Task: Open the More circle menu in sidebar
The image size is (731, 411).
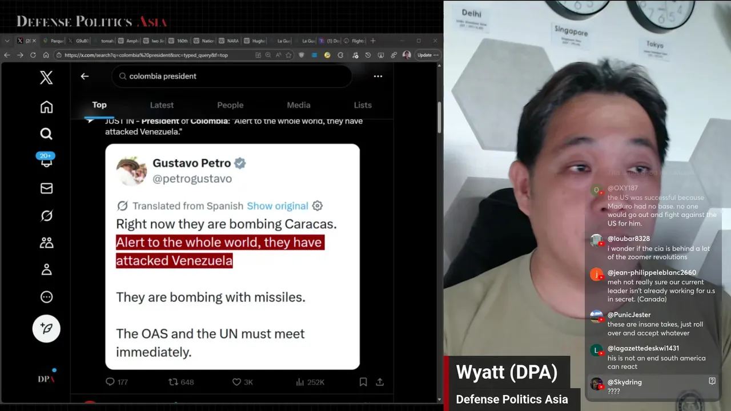Action: [46, 297]
